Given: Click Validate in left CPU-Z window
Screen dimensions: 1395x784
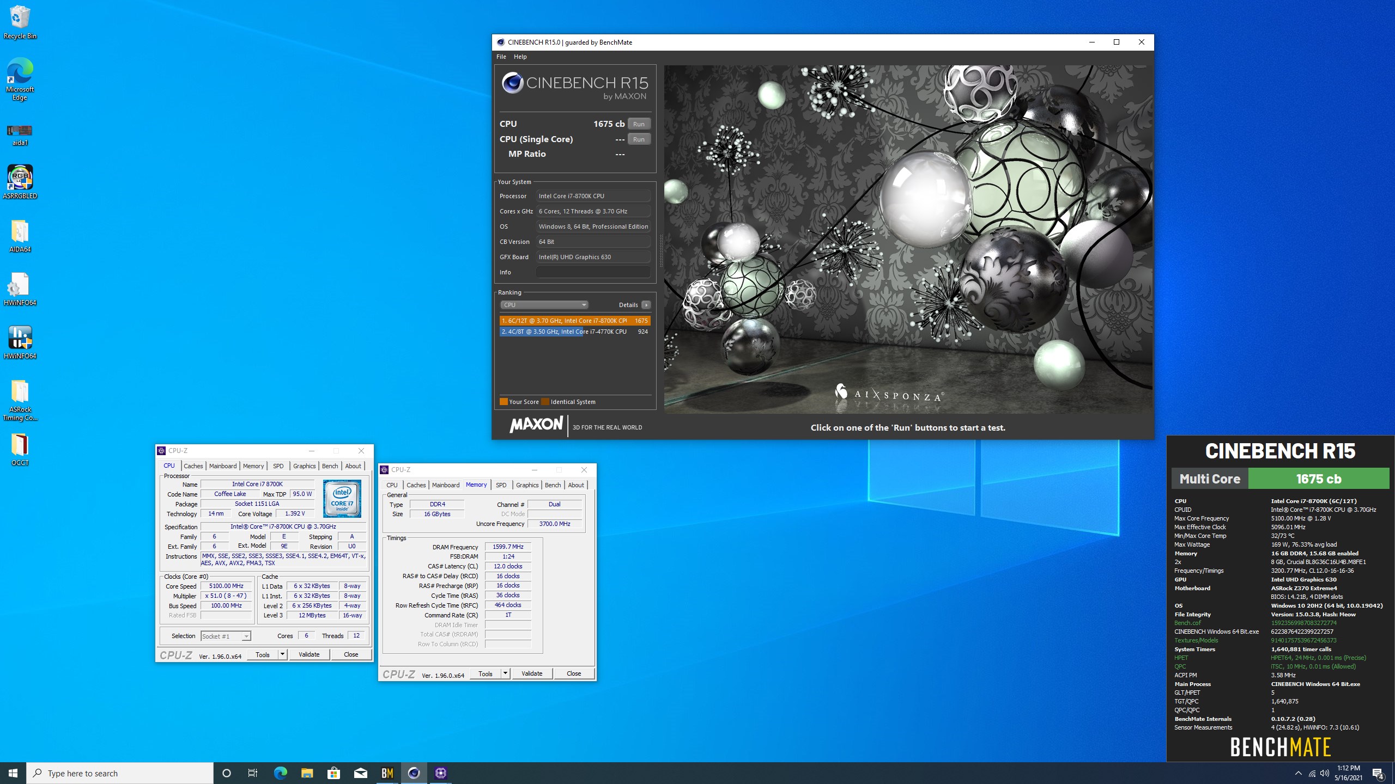Looking at the screenshot, I should pyautogui.click(x=309, y=655).
